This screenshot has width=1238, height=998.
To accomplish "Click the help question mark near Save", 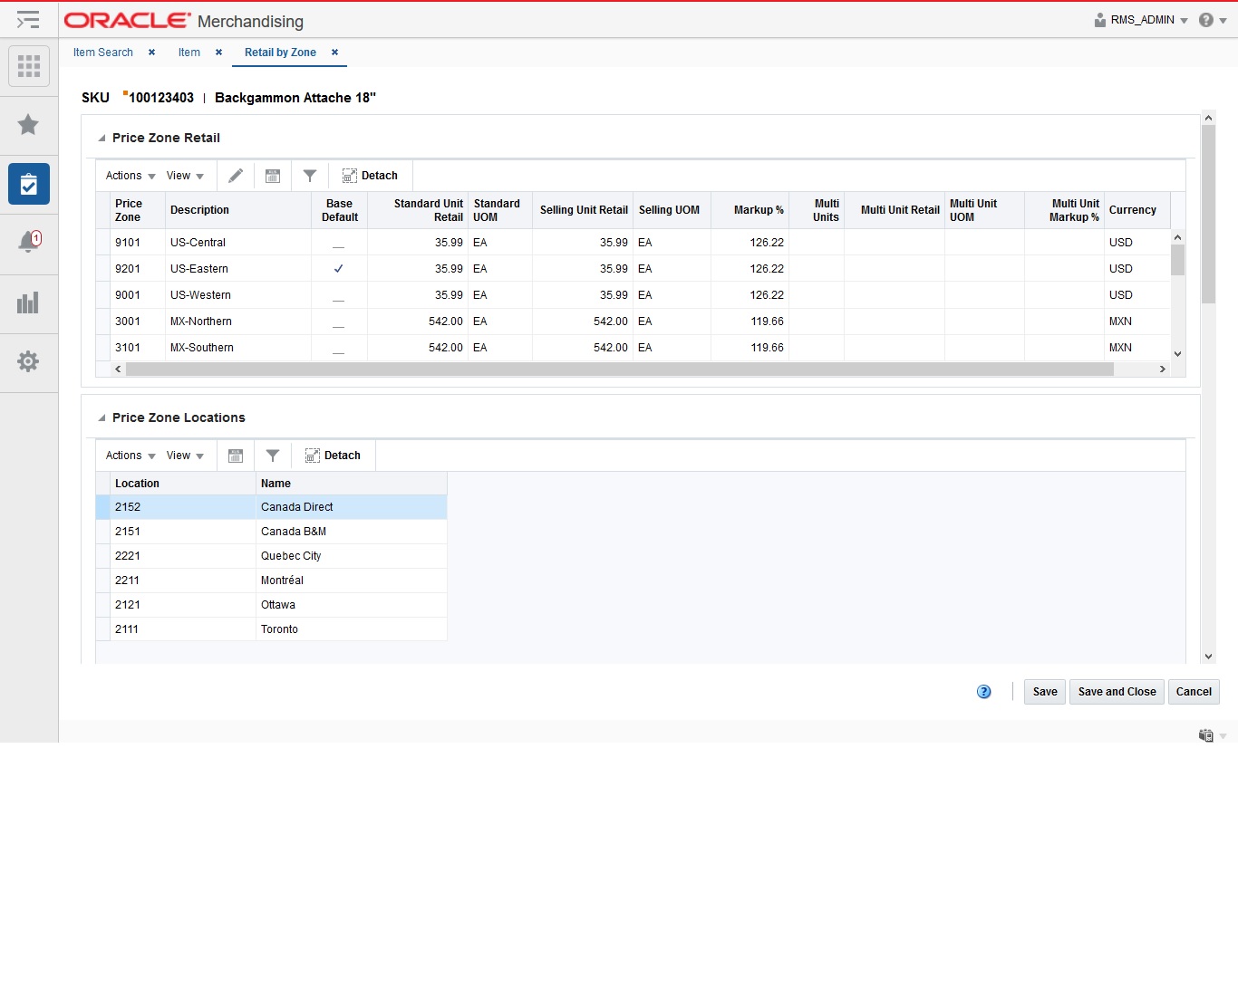I will (x=983, y=691).
